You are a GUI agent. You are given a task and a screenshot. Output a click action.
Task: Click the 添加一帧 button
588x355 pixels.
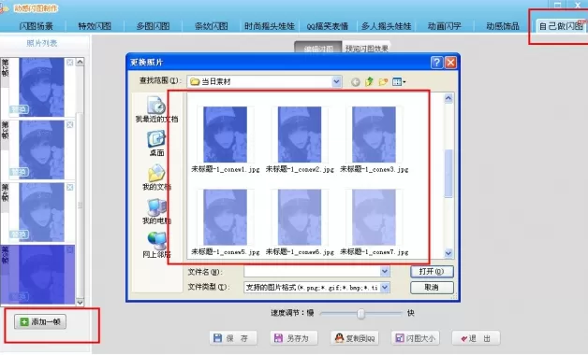coord(40,321)
